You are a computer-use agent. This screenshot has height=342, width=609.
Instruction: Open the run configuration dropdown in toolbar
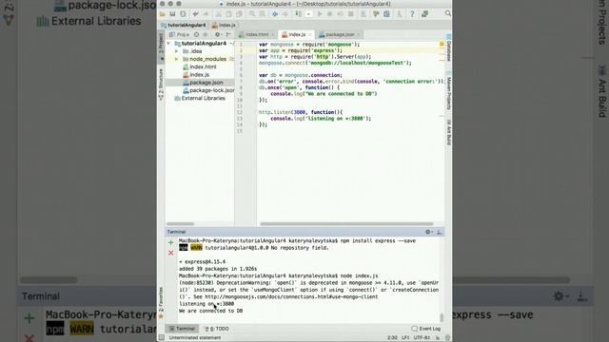(x=308, y=14)
